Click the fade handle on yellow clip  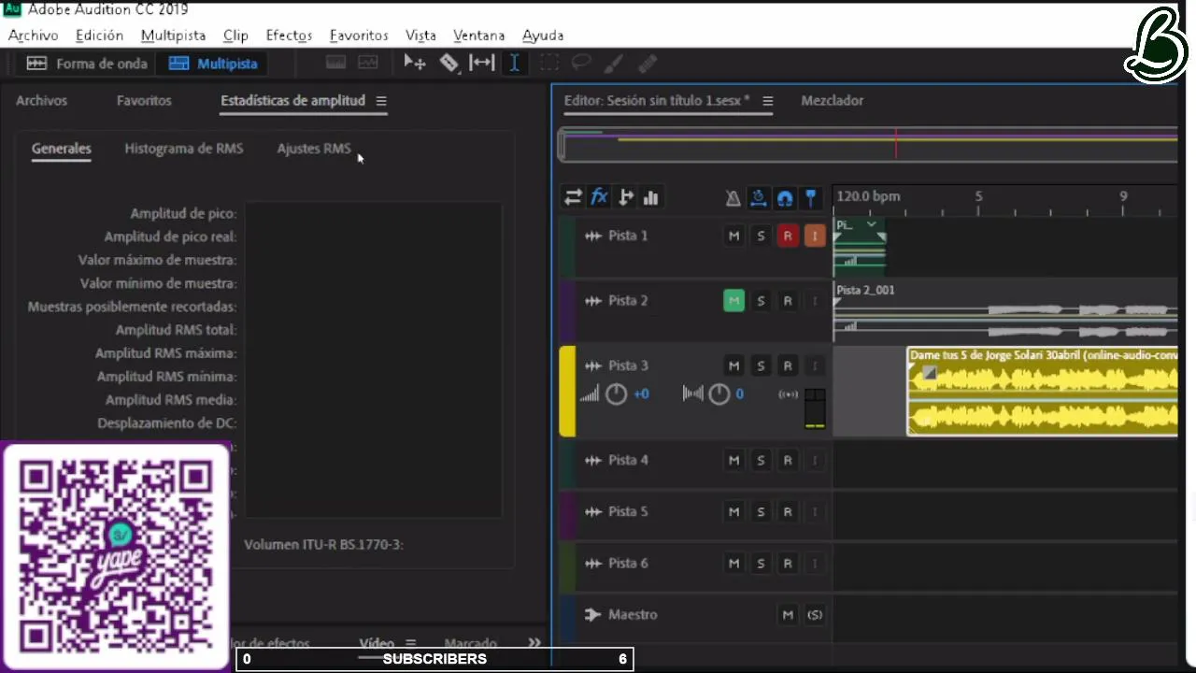point(929,373)
